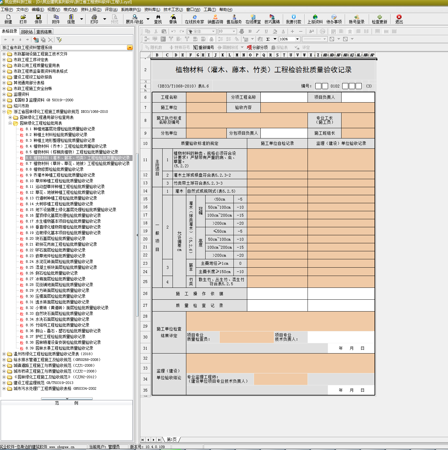Click the 在线找专家 icon
The width and height of the screenshot is (448, 450).
(195, 19)
